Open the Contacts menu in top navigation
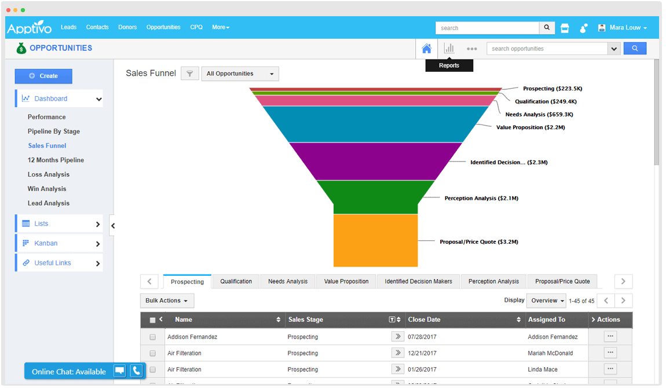The image size is (666, 388). coord(97,27)
